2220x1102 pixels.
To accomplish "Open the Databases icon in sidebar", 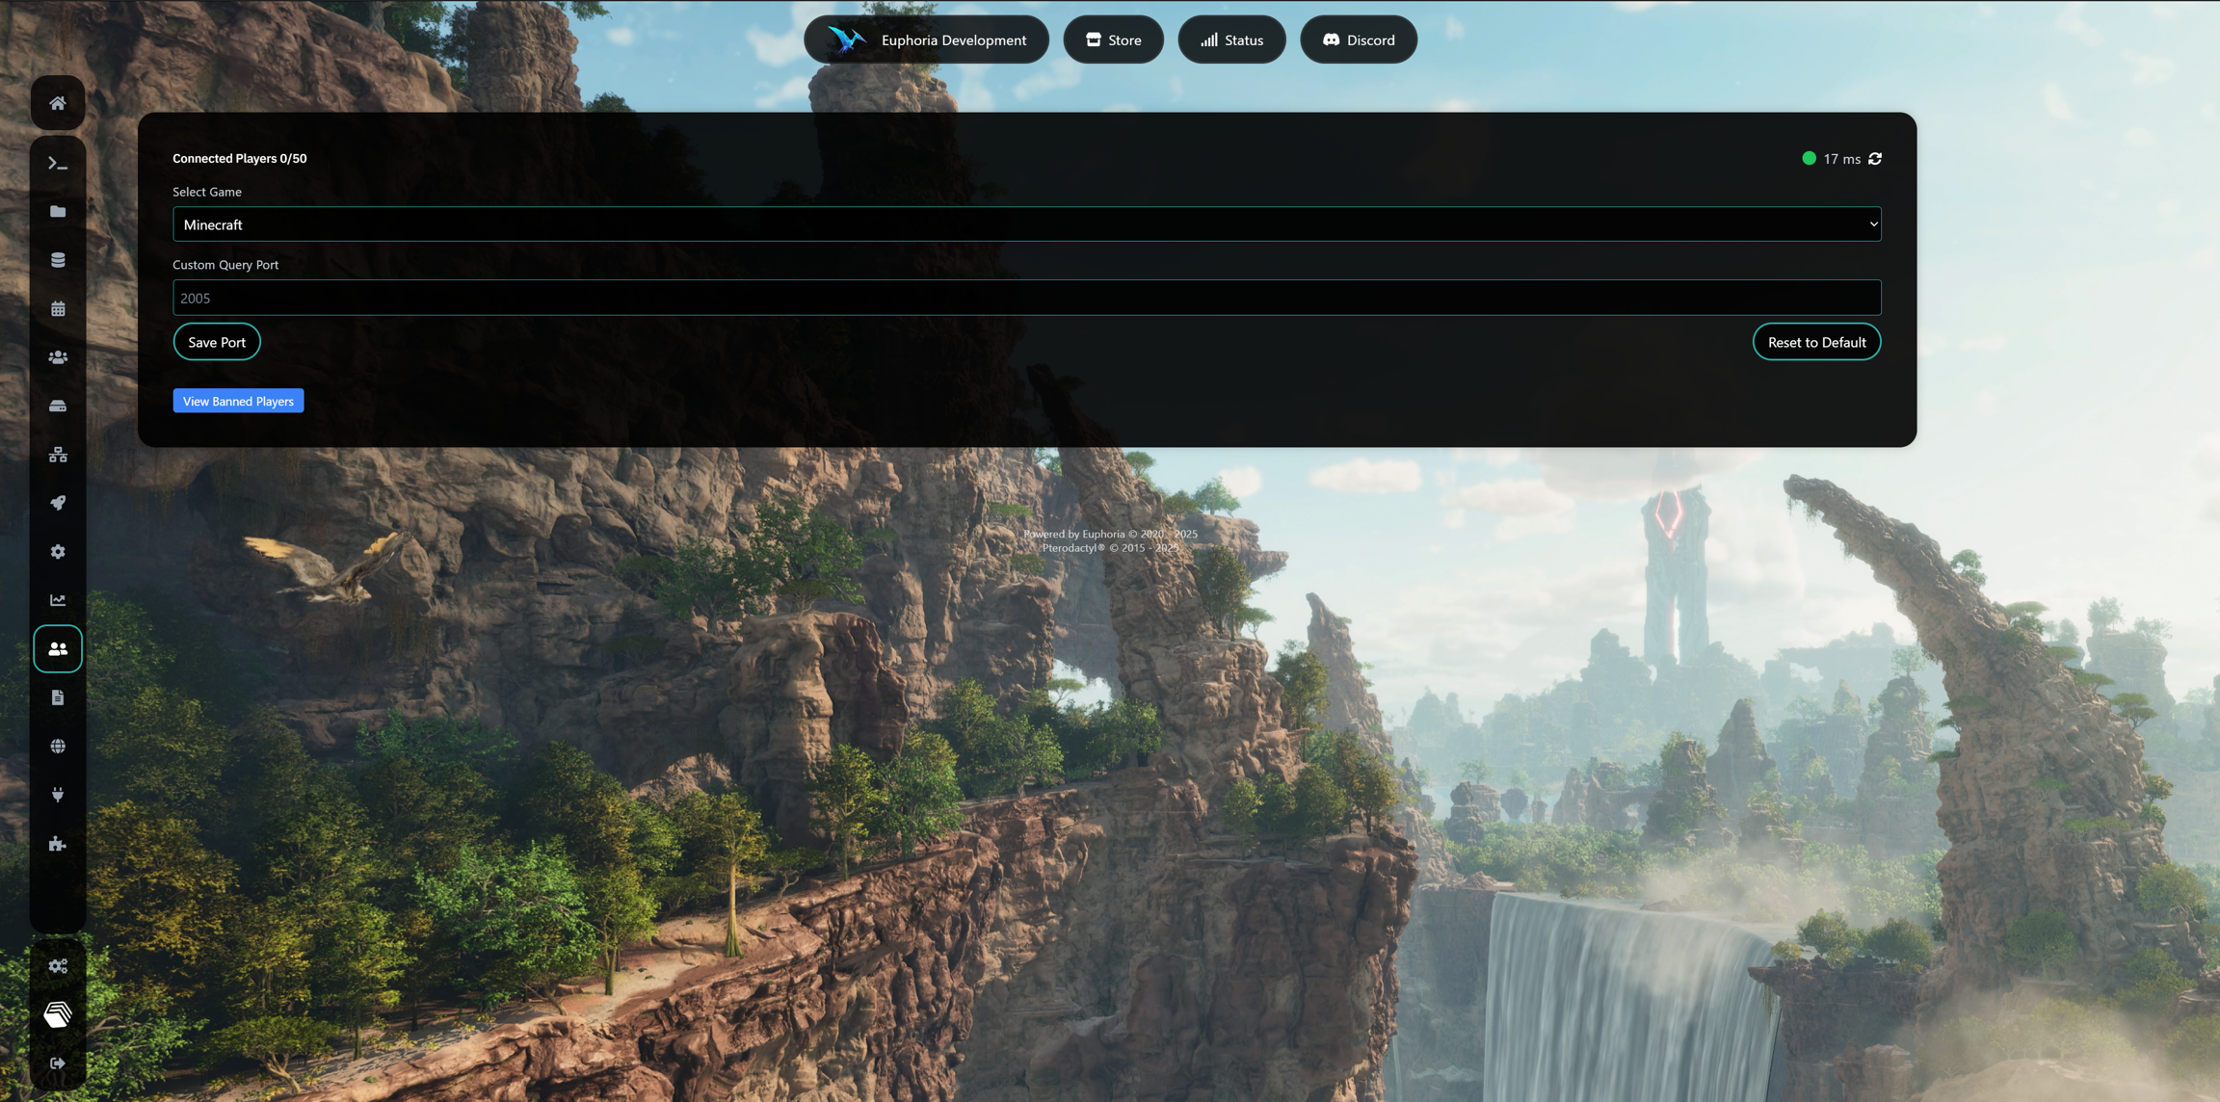I will click(58, 259).
